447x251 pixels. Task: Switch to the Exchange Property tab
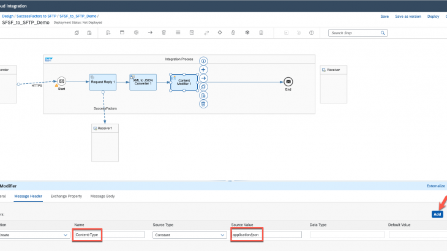pos(66,196)
